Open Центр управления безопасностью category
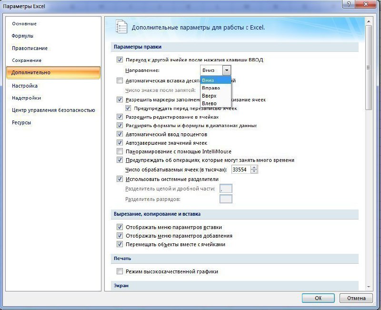 (x=53, y=110)
